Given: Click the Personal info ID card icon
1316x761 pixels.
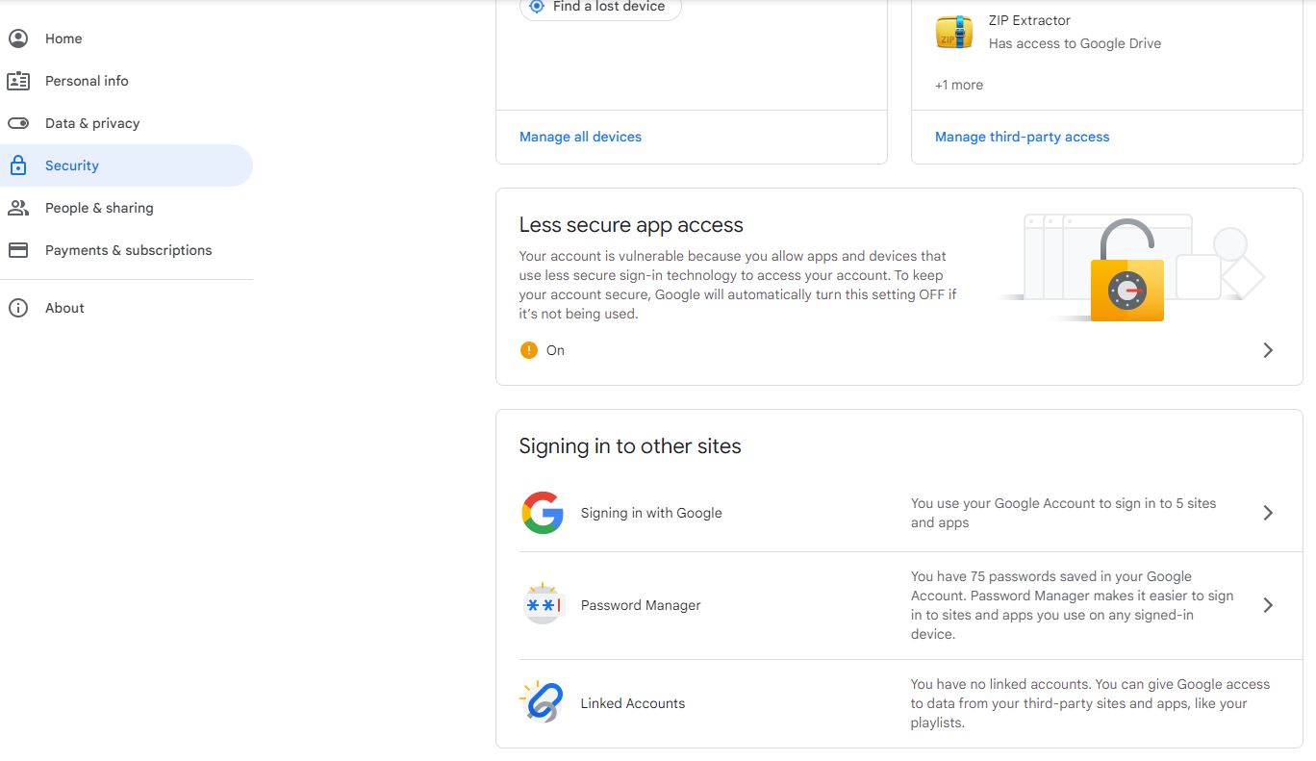Looking at the screenshot, I should [x=17, y=81].
